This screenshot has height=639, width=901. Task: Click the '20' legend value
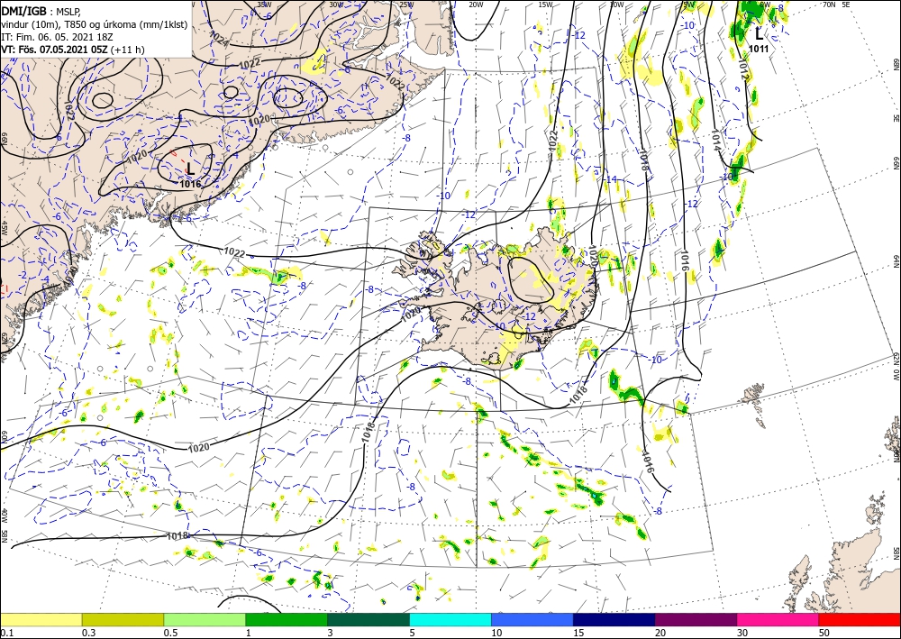660,633
